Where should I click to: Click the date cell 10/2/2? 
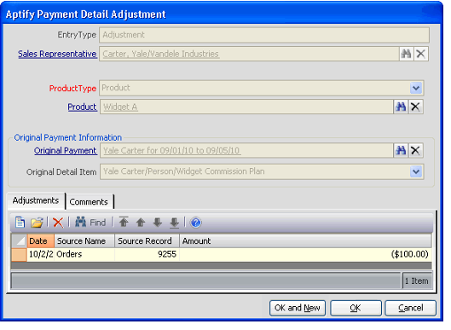(x=41, y=254)
